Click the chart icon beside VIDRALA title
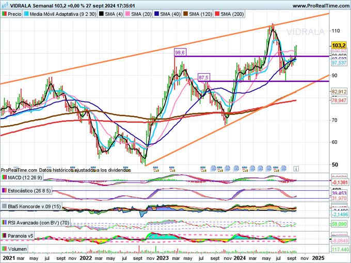Image resolution: width=351 pixels, height=263 pixels. pyautogui.click(x=5, y=5)
